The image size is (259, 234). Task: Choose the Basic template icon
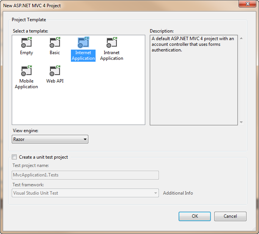(x=55, y=42)
